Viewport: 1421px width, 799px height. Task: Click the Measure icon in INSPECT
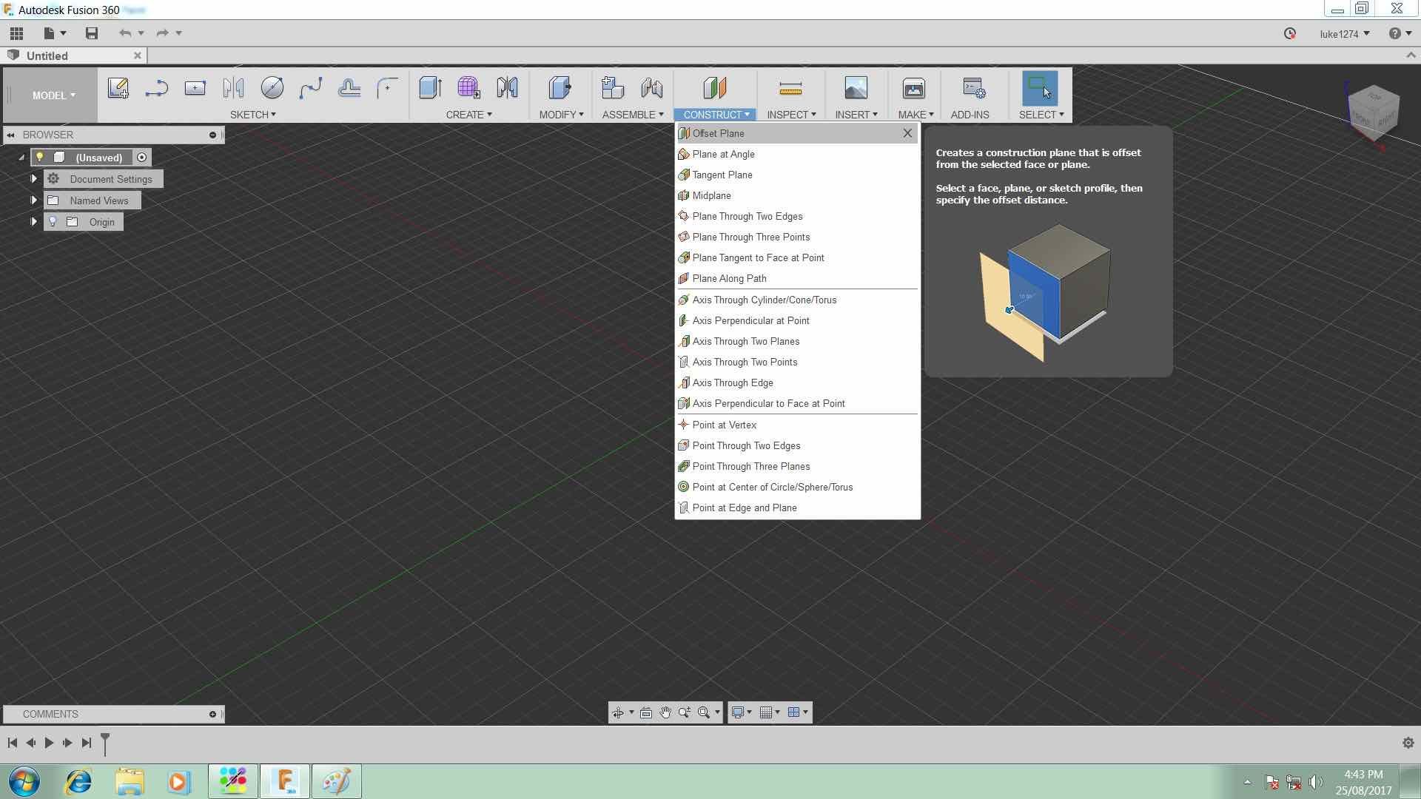790,89
